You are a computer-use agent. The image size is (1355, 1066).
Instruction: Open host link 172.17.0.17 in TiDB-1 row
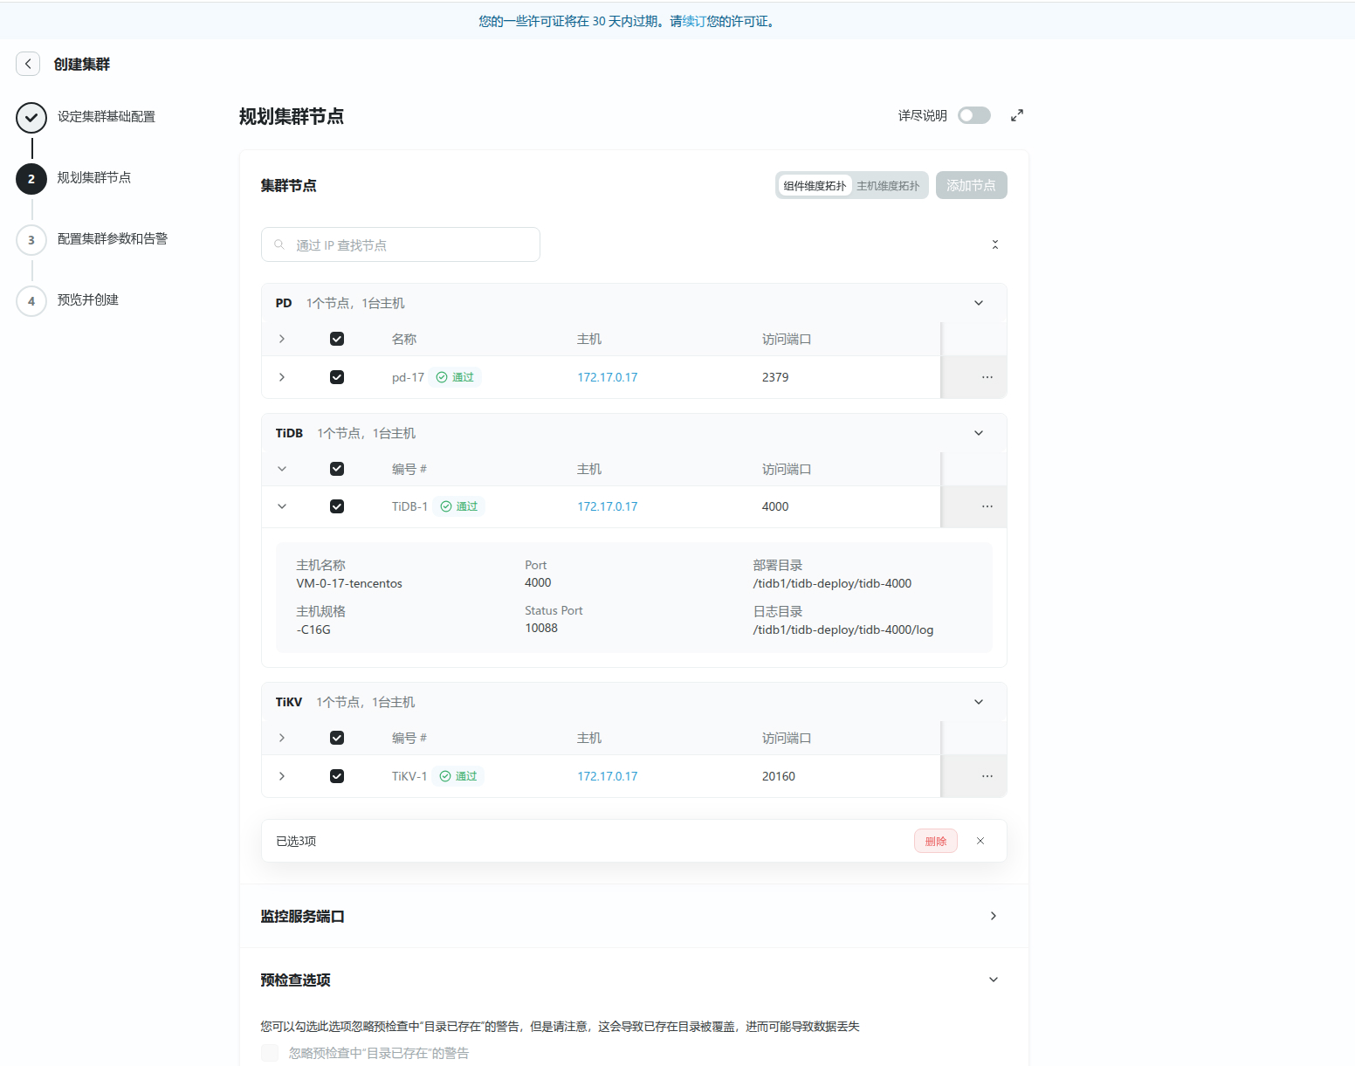tap(608, 506)
